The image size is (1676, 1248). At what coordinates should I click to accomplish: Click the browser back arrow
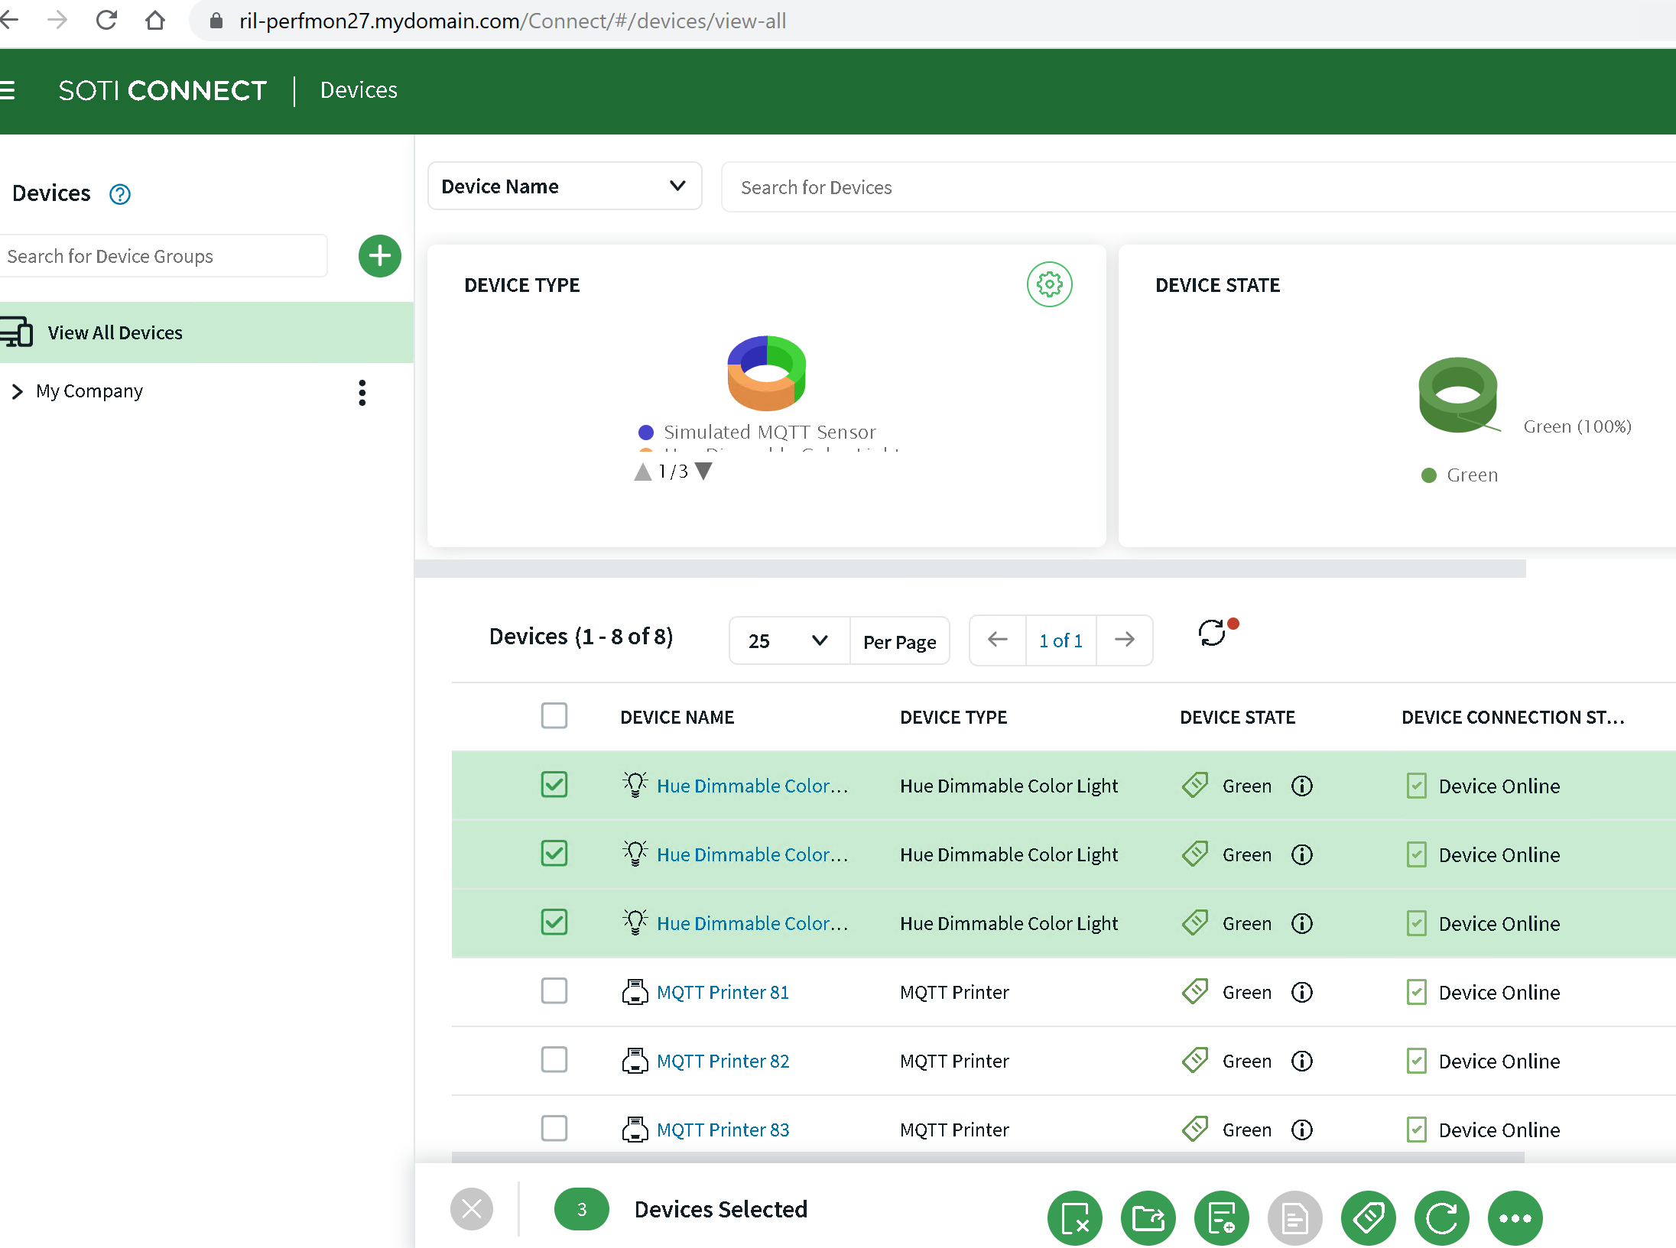(x=8, y=21)
